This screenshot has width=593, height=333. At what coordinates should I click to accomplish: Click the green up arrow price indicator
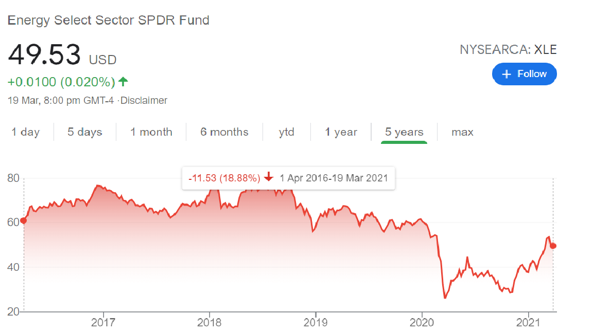pyautogui.click(x=123, y=81)
